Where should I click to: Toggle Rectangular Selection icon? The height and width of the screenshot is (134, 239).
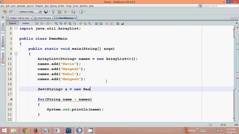coord(74,23)
